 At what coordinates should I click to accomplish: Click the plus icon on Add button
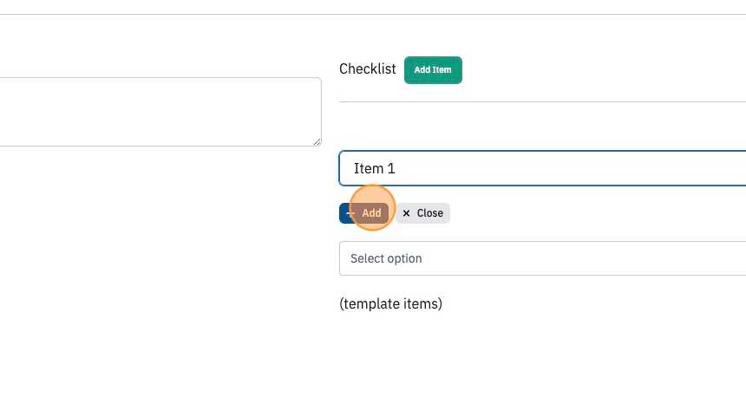pyautogui.click(x=350, y=213)
